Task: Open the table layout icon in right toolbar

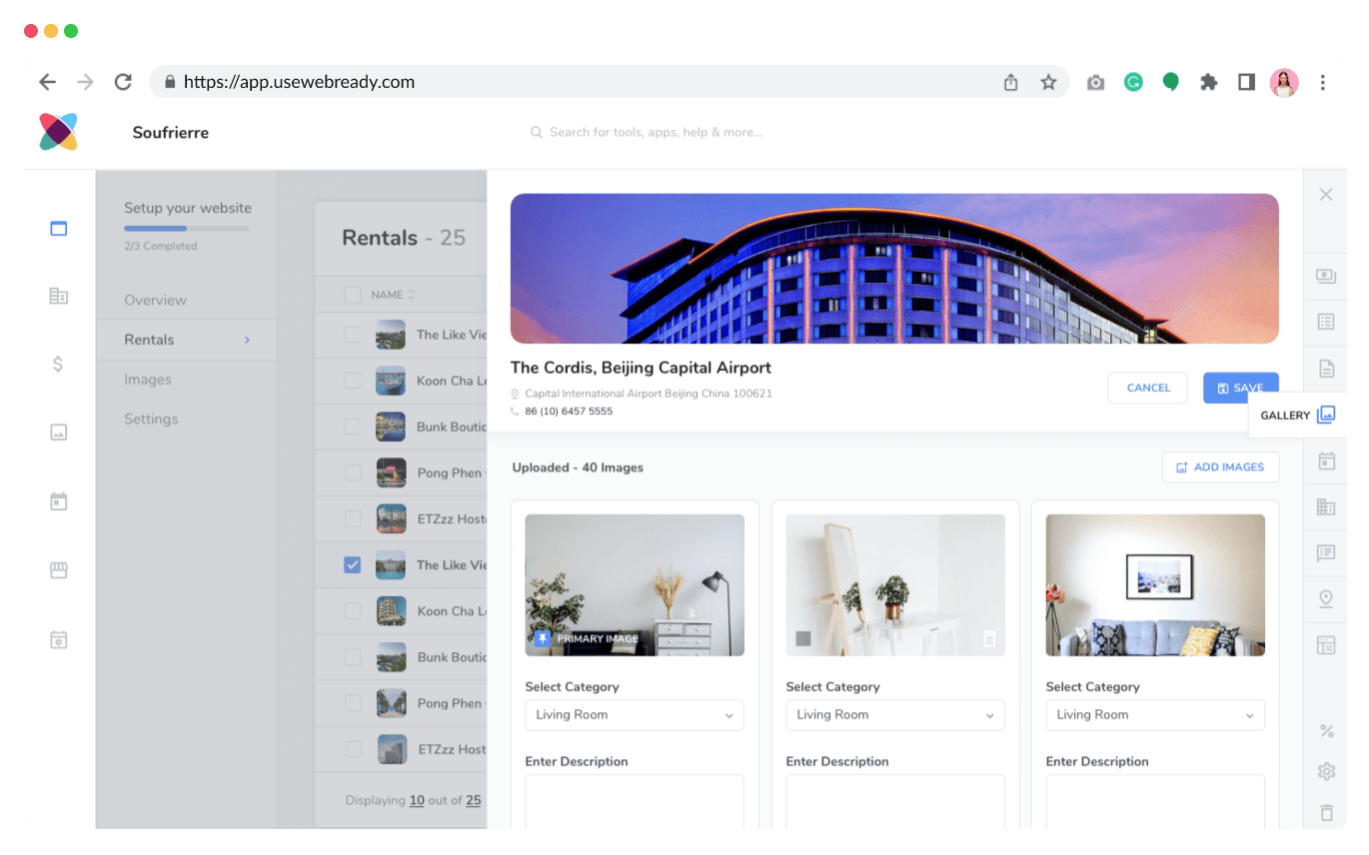Action: 1326,644
